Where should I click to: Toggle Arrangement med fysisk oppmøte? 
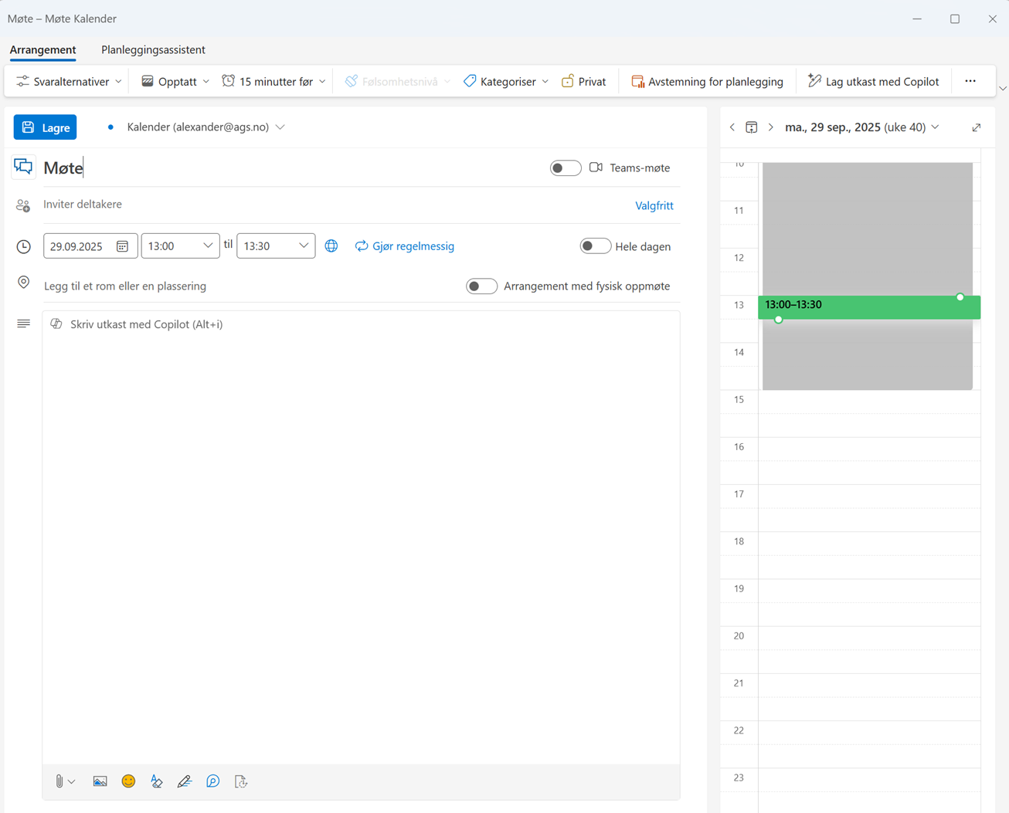(481, 286)
